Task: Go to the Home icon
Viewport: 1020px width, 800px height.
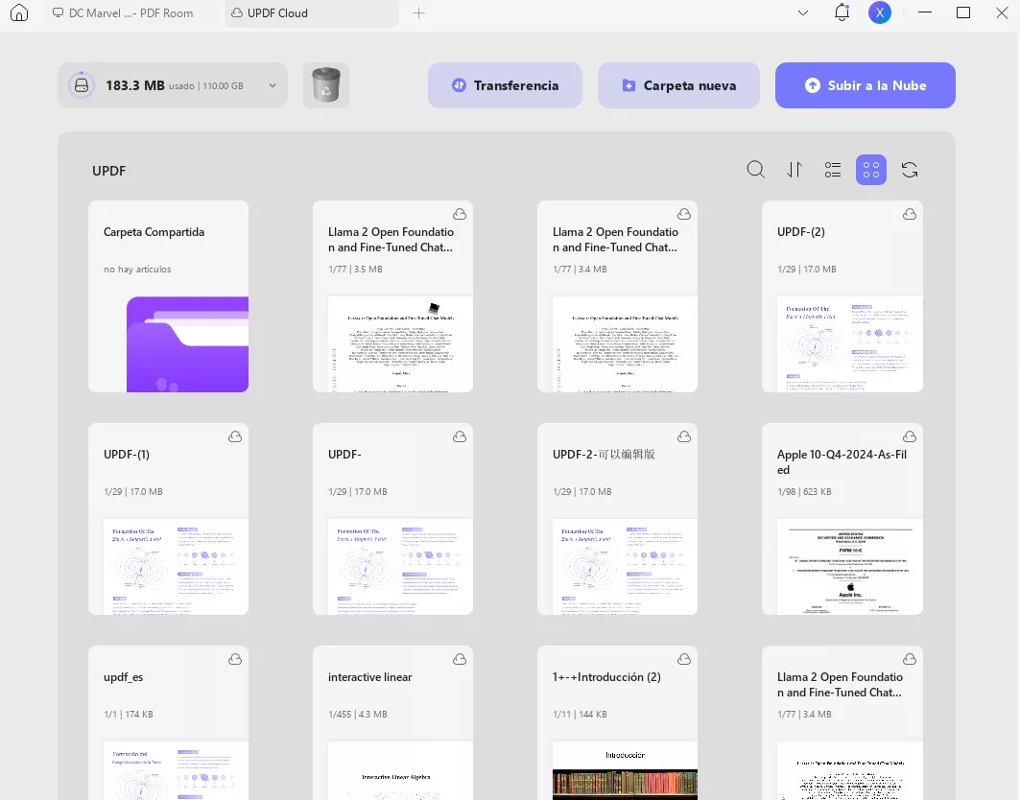Action: point(19,13)
